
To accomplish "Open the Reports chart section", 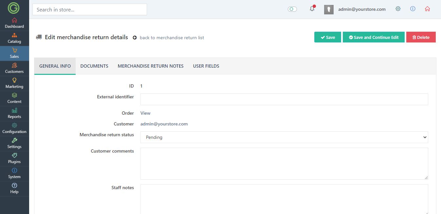I will (14, 113).
